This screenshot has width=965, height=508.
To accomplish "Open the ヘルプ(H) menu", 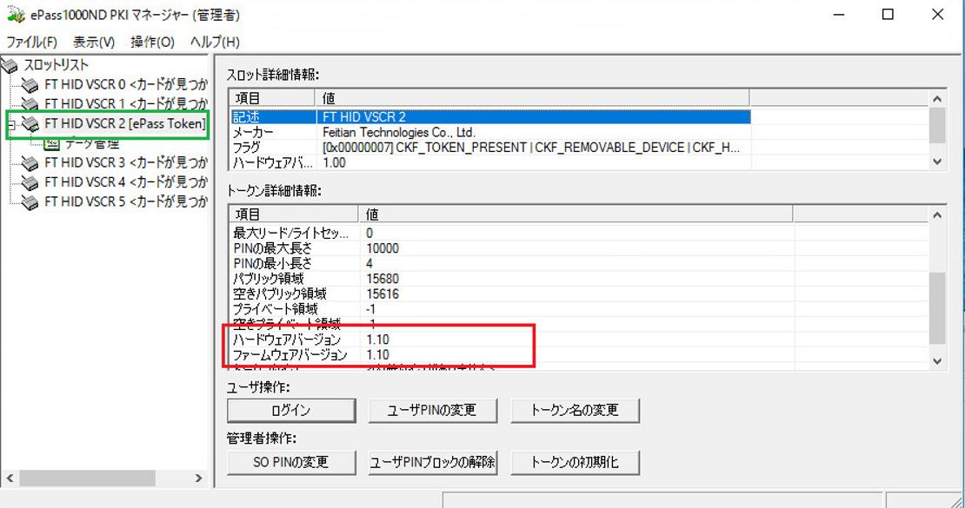I will [215, 42].
